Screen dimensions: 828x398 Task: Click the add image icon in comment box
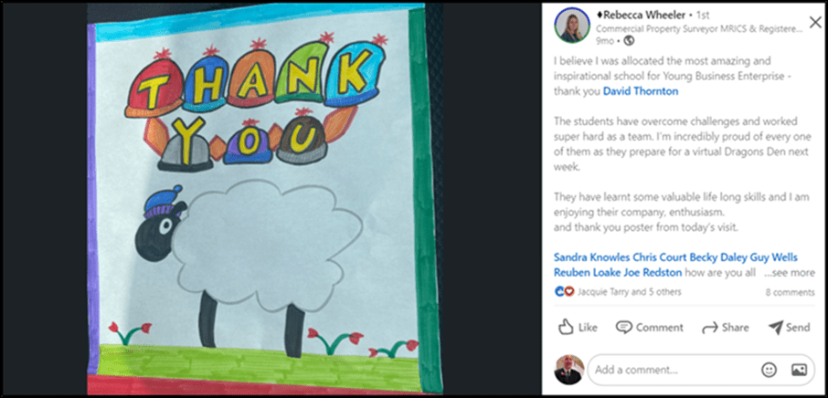coord(799,370)
